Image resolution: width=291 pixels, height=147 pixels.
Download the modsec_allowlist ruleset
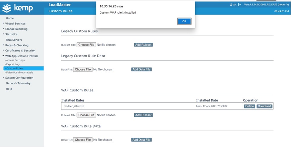tap(264, 106)
